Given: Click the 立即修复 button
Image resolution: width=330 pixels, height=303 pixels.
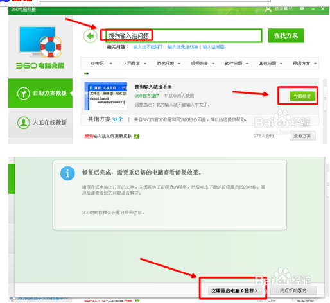Looking at the screenshot, I should tap(302, 96).
